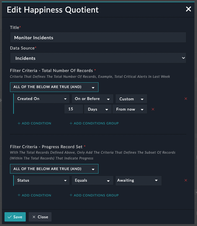Open the Status field dropdown
Viewport: 197px width, 226px height.
pos(42,180)
